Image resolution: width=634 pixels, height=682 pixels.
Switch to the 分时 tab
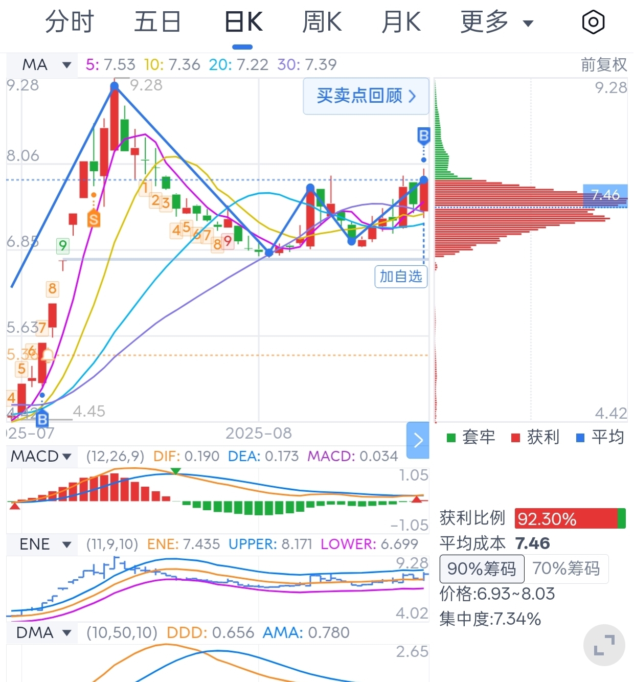pyautogui.click(x=69, y=22)
